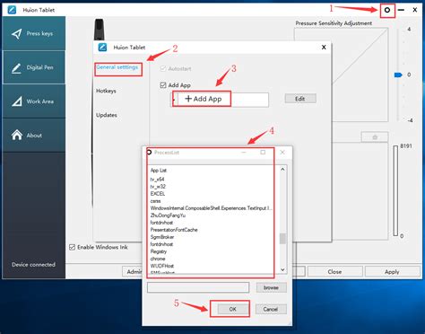Select chrome in the App List
425x334 pixels.
(x=158, y=259)
